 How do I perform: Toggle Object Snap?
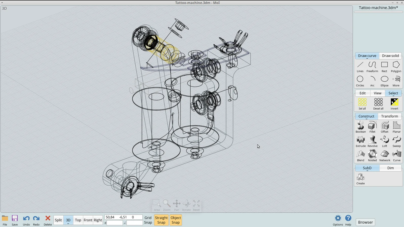click(x=176, y=220)
